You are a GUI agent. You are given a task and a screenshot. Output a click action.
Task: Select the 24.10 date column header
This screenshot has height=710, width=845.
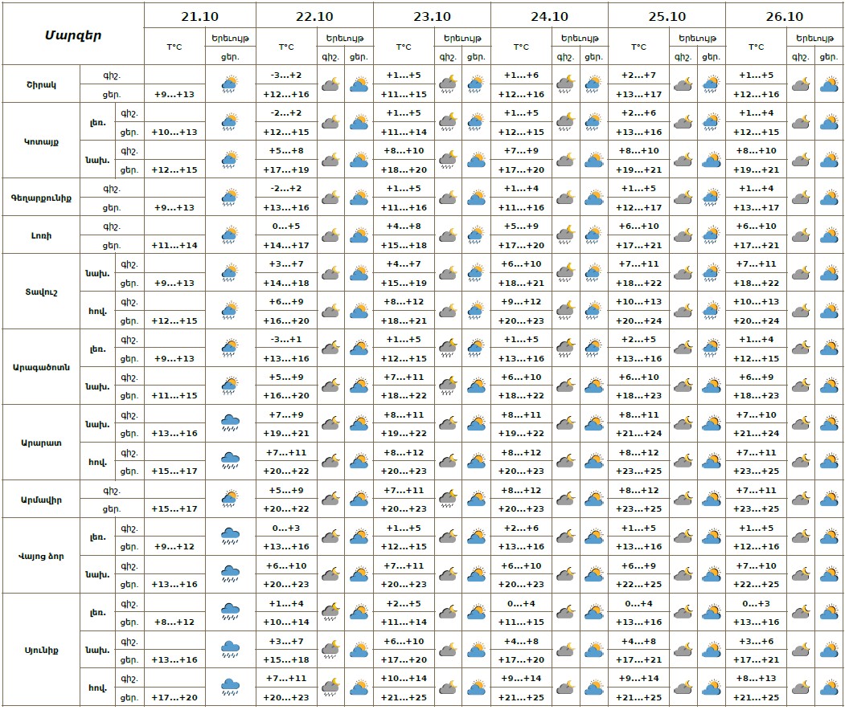[x=549, y=16]
